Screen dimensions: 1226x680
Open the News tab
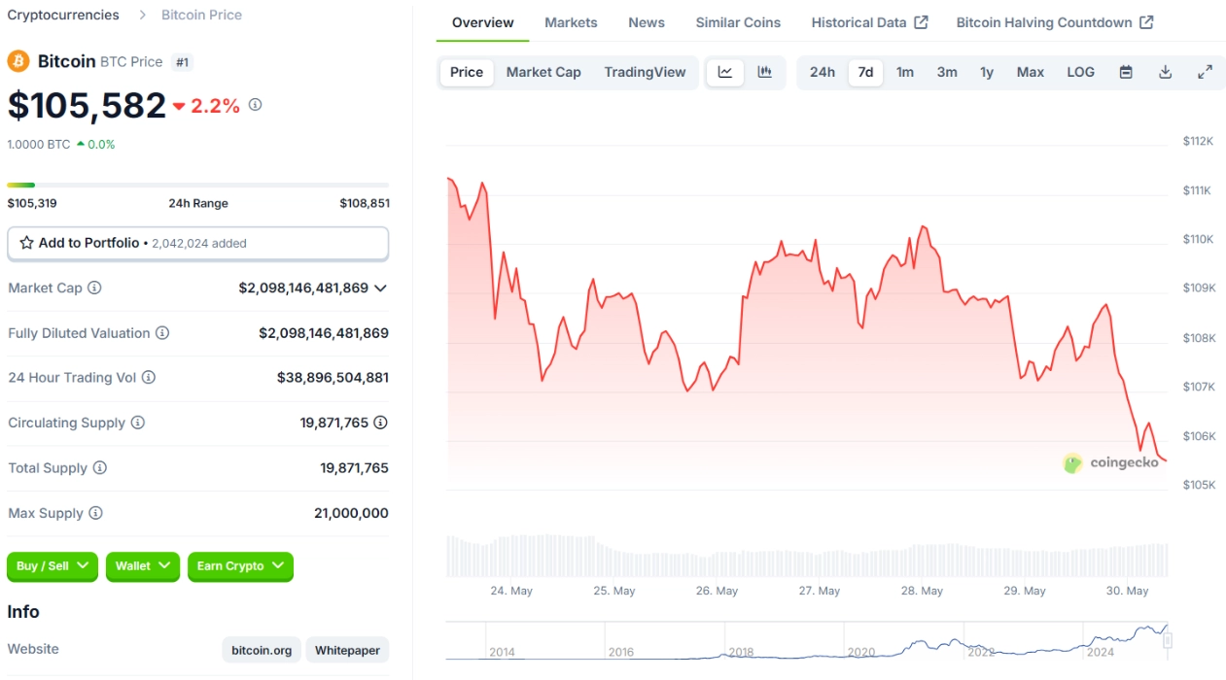(647, 22)
